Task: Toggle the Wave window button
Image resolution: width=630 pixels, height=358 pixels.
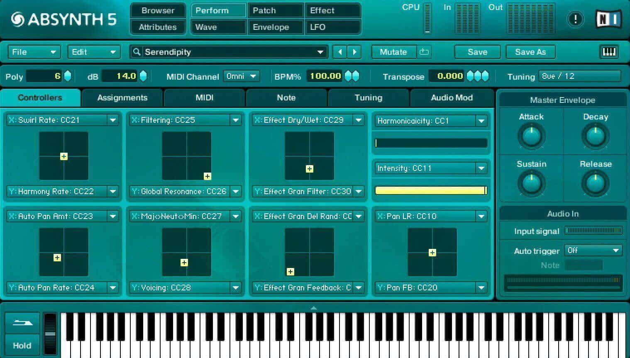Action: pyautogui.click(x=218, y=27)
